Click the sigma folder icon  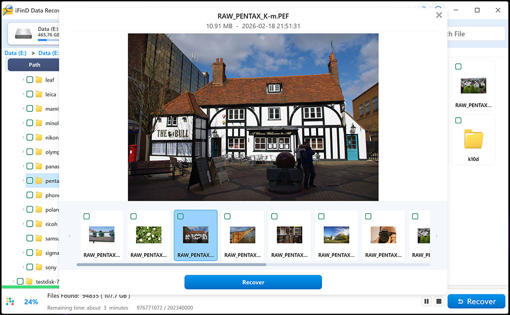tap(39, 253)
